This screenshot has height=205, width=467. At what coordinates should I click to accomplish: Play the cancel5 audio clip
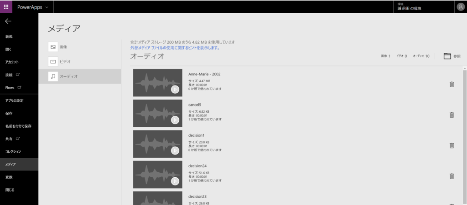[175, 120]
